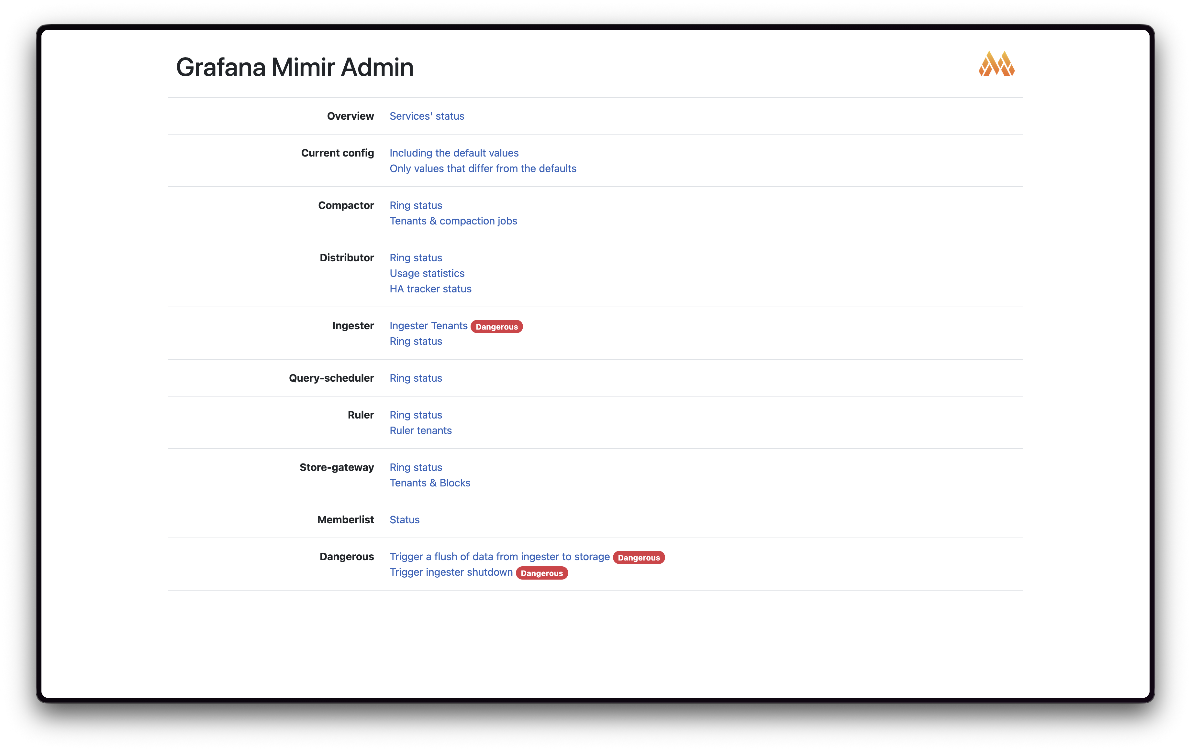View Ruler tenants list
Screen dimensions: 1191x751
(420, 430)
